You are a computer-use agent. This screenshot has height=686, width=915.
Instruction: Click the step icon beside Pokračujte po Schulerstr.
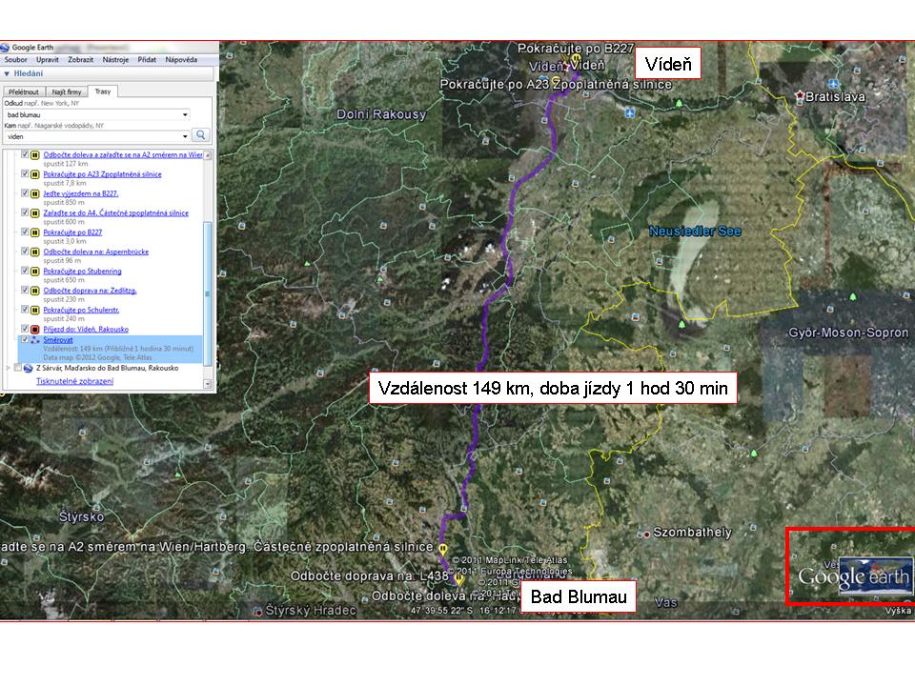(x=35, y=310)
